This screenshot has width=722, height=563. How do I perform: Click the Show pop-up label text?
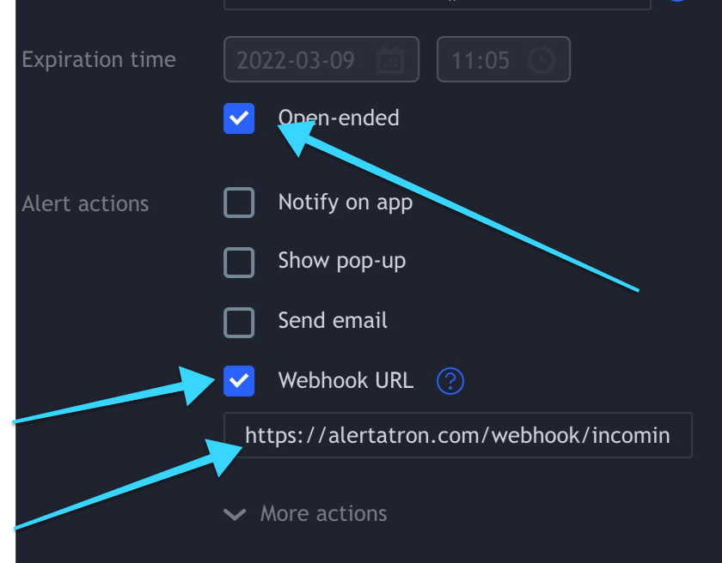pos(342,261)
